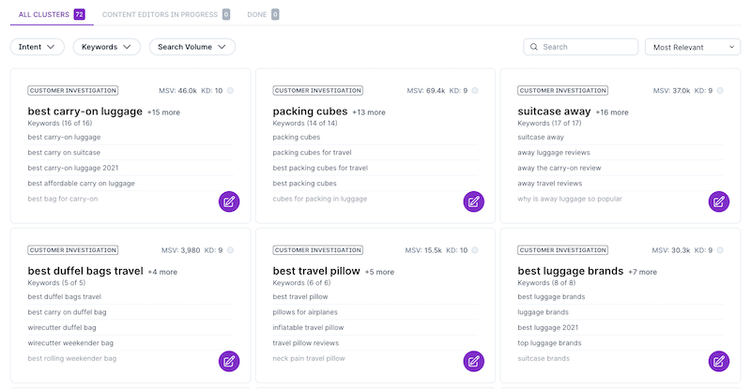Select keyword 'packing cubes for travel'

click(x=312, y=153)
